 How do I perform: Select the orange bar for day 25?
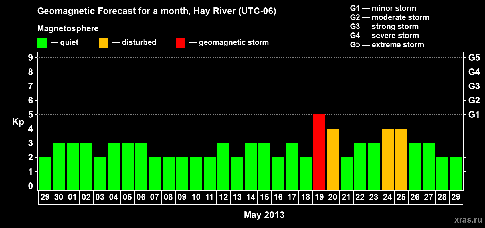401,159
